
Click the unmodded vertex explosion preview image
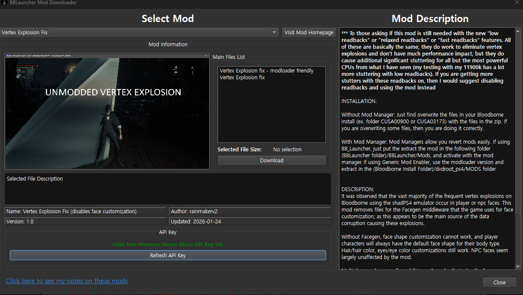[107, 111]
